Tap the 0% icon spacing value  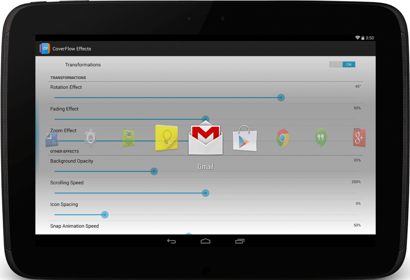point(358,204)
